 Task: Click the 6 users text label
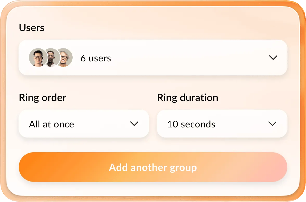[96, 58]
